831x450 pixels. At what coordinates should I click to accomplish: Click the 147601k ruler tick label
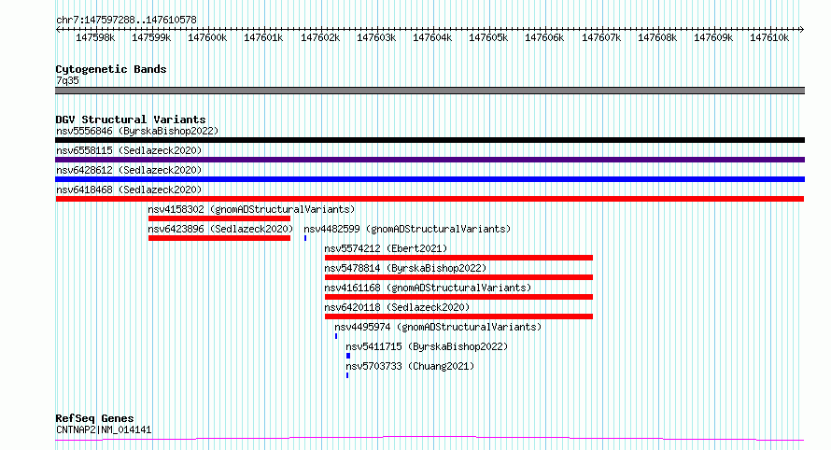263,38
